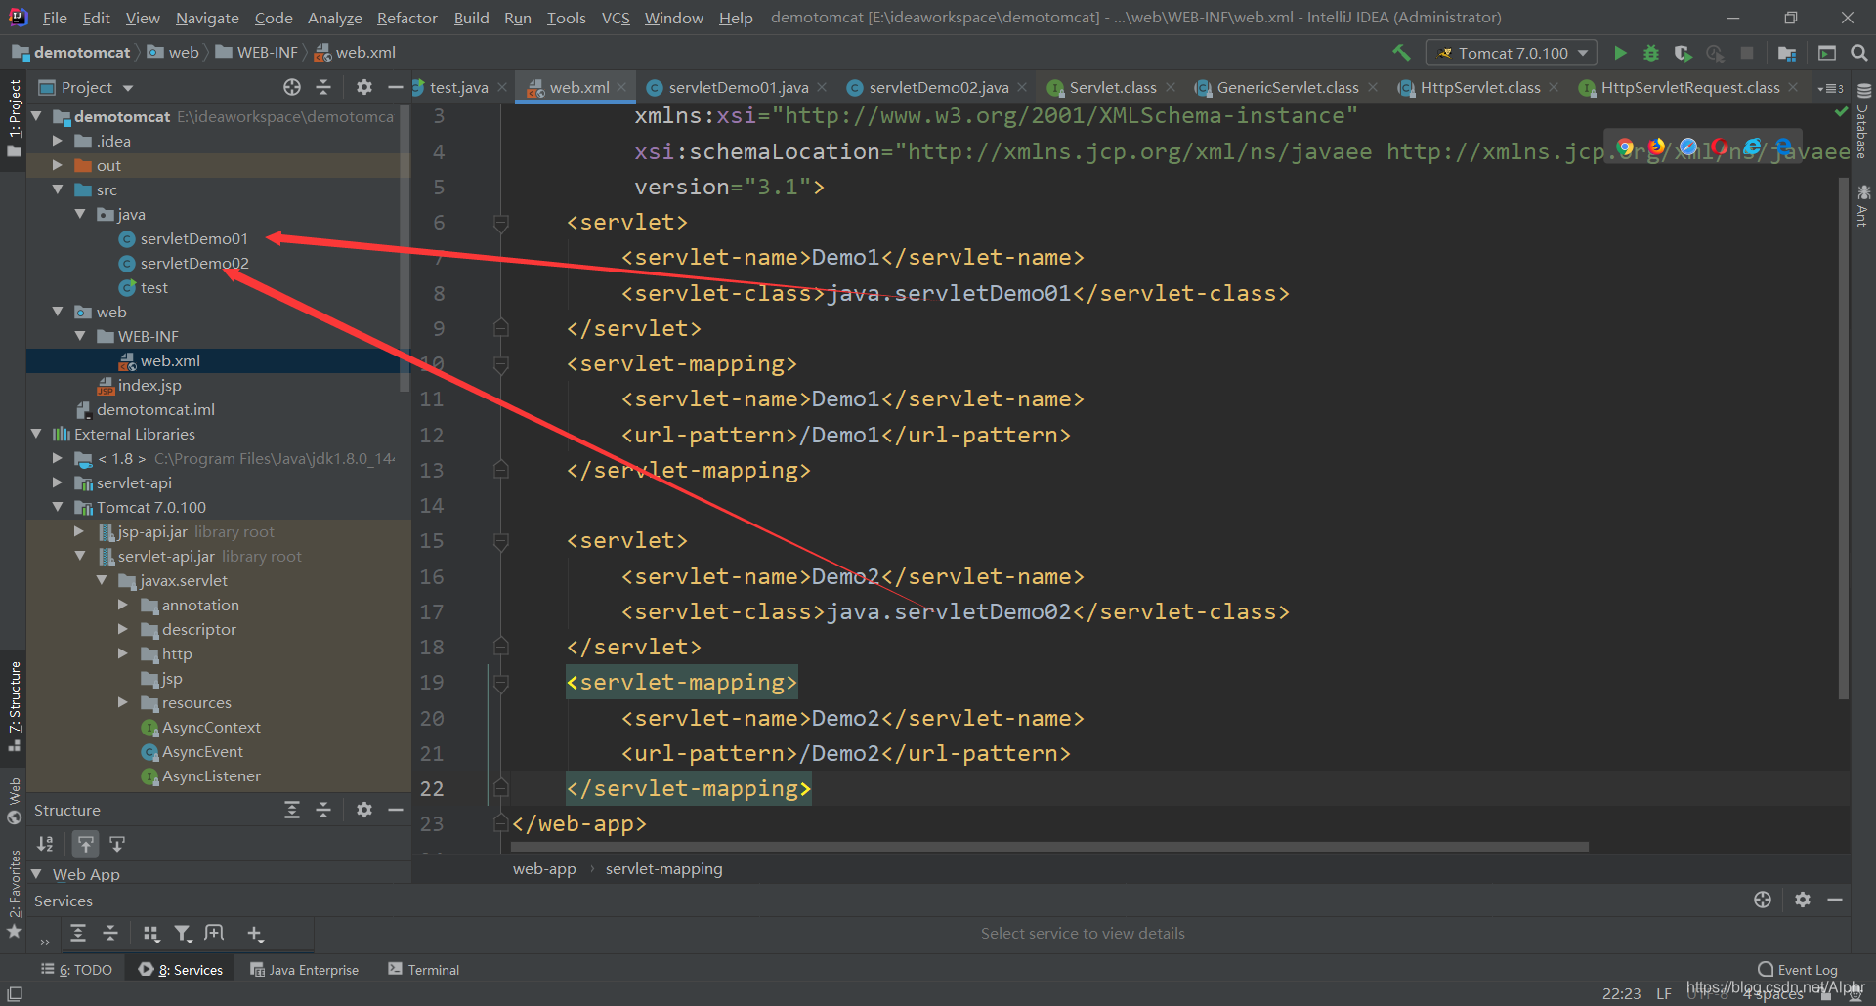
Task: Open the Refactor menu
Action: point(406,18)
